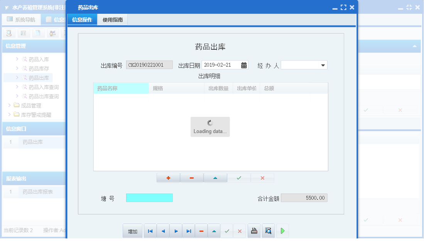Image resolution: width=424 pixels, height=241 pixels.
Task: Click the red minus icon below the detail grid
Action: [192, 178]
